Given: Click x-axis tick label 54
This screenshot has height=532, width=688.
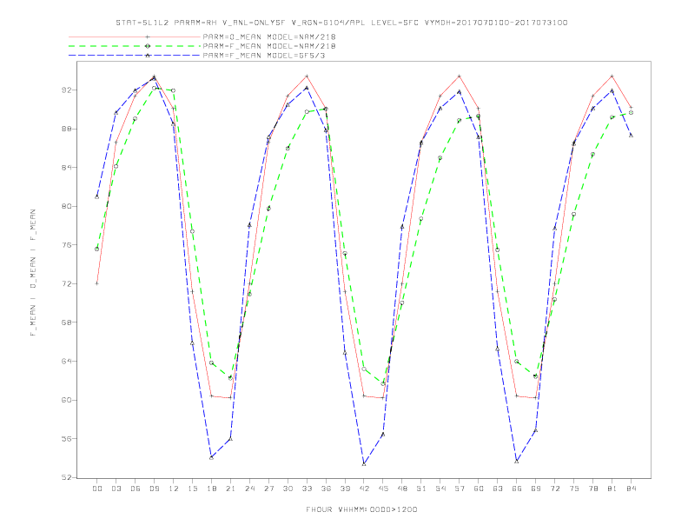Looking at the screenshot, I should click(x=440, y=489).
